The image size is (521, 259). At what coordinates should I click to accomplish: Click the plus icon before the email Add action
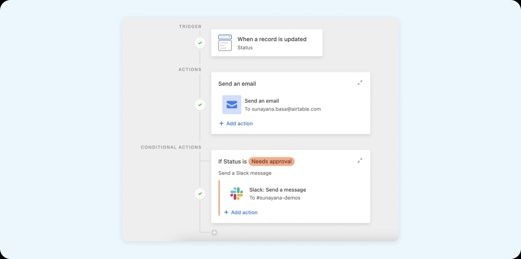pos(221,124)
